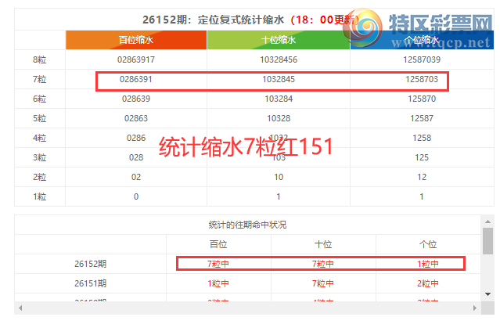Viewport: 500px width, 335px height.
Task: Click the horizontal scrollbar right arrow
Action: coord(474,308)
